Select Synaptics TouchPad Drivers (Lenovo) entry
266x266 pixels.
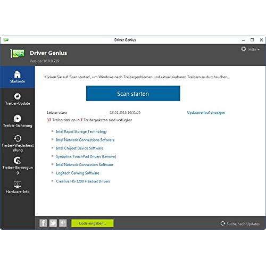pos(86,156)
